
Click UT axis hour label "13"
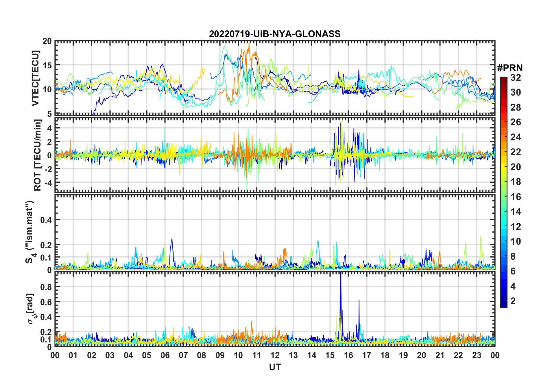[x=293, y=355]
